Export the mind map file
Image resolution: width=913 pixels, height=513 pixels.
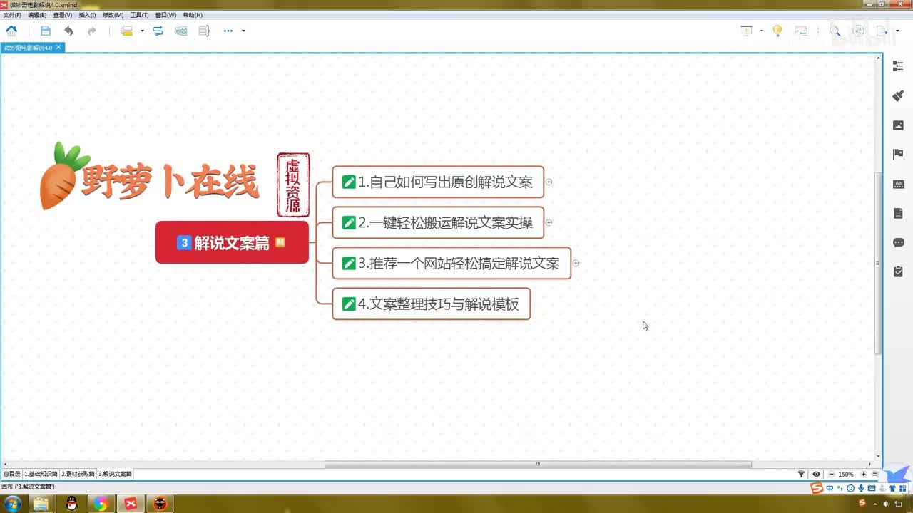(882, 31)
